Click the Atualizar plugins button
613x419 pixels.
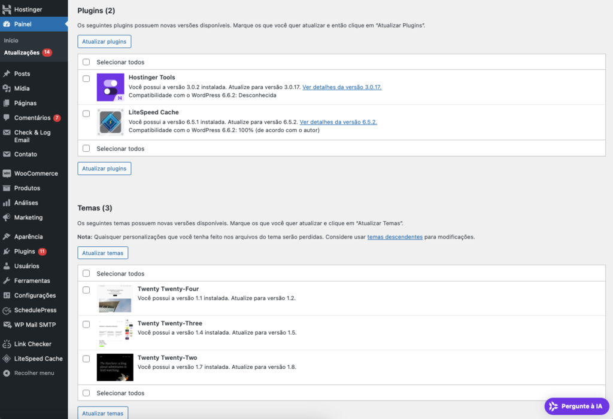tap(104, 41)
